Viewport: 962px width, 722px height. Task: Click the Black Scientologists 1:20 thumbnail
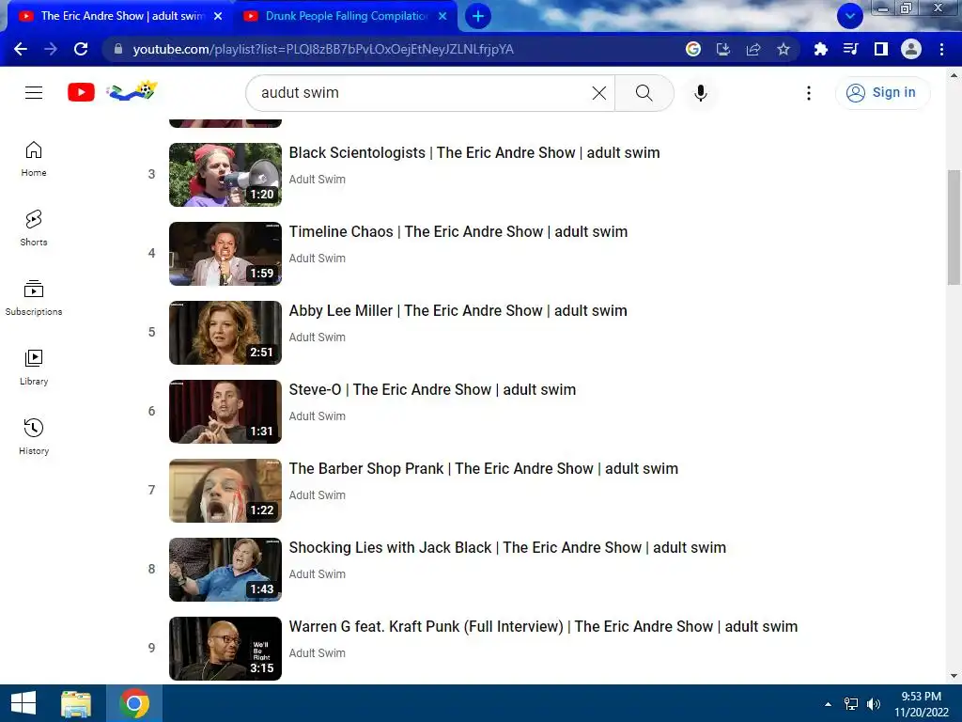[x=225, y=175]
